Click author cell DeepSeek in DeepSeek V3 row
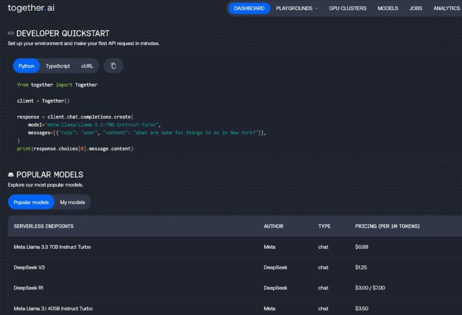This screenshot has height=315, width=462. click(275, 267)
